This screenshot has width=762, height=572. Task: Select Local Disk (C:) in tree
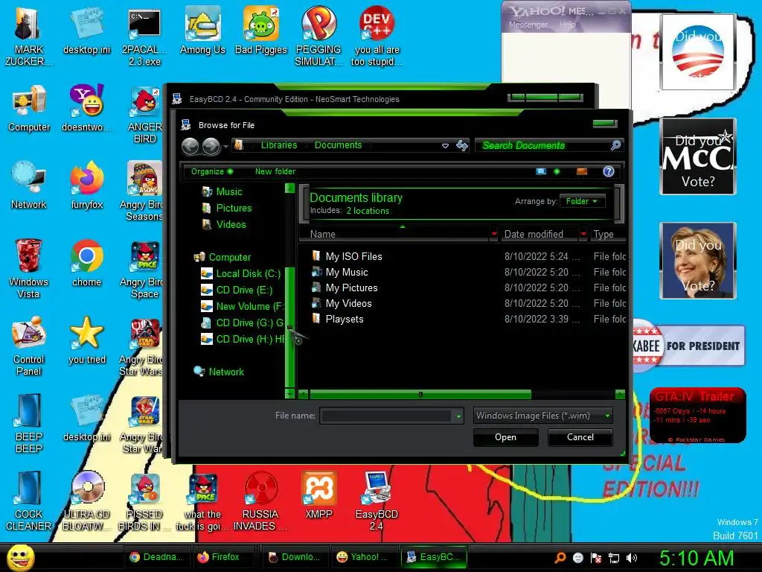point(241,273)
